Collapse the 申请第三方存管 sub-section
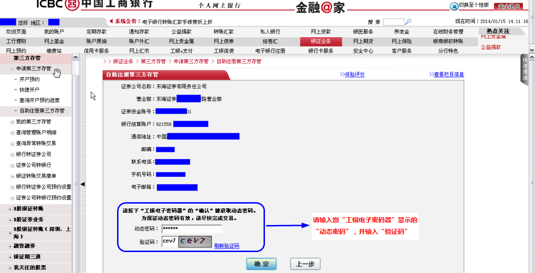 (x=13, y=69)
